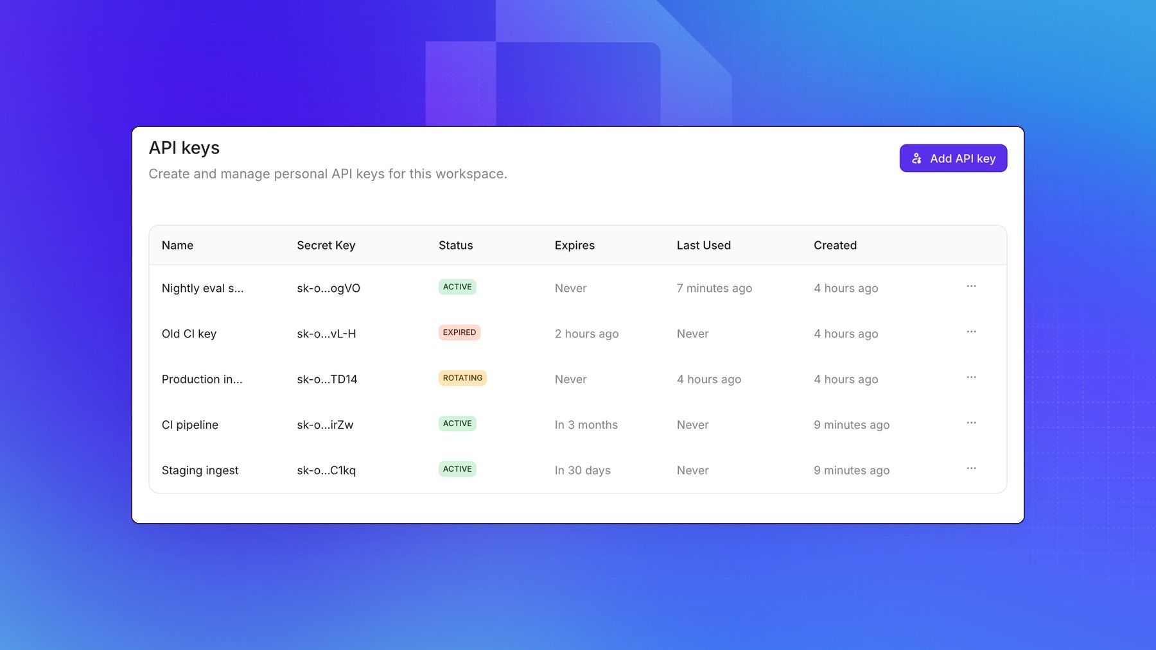This screenshot has height=650, width=1156.
Task: Click secret key sk-o...TD14
Action: tap(327, 379)
